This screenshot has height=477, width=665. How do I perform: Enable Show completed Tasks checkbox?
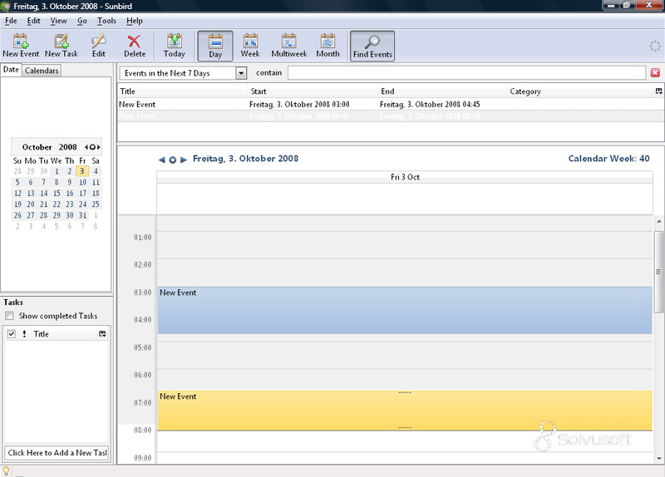[x=9, y=316]
